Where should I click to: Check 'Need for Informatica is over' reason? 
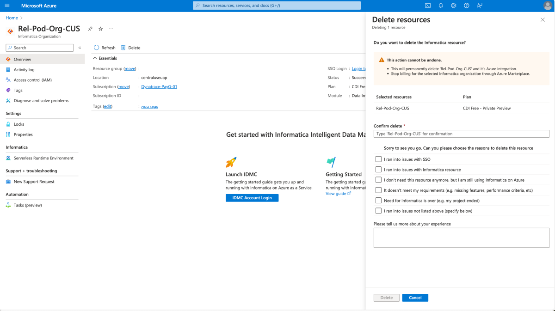378,200
